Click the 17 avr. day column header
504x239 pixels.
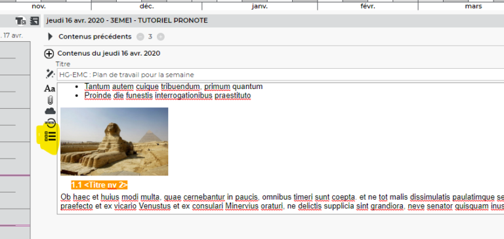pyautogui.click(x=13, y=35)
